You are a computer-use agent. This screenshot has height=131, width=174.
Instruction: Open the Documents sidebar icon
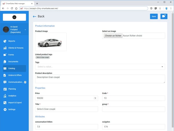[5, 62]
